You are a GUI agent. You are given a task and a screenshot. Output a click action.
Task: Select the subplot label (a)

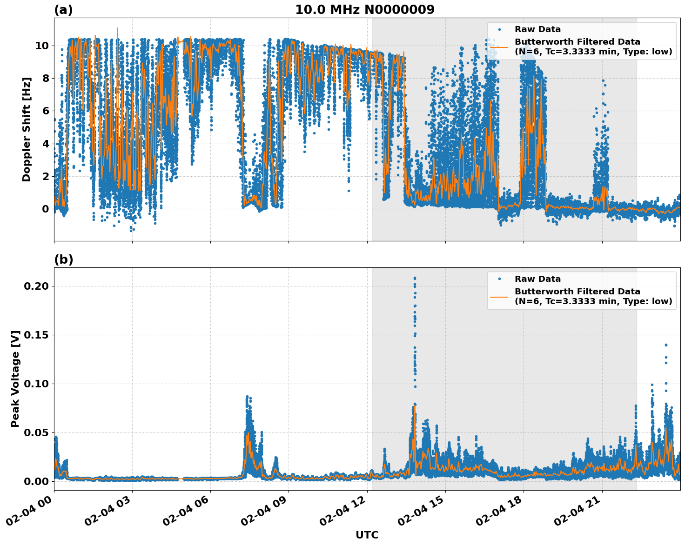tap(64, 8)
